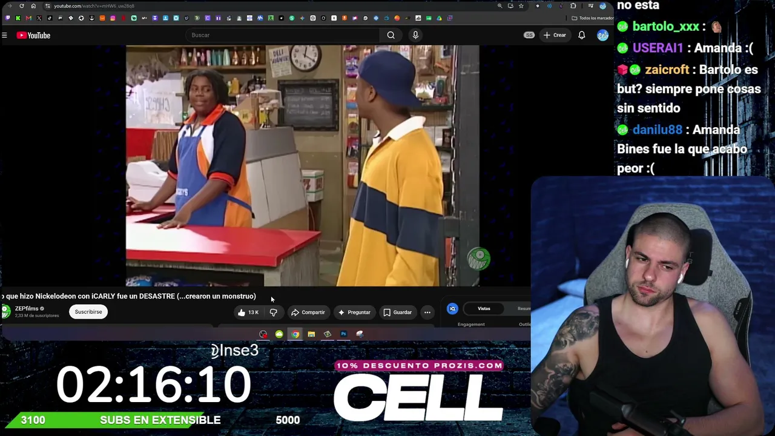The height and width of the screenshot is (436, 775).
Task: Open the Google Drive bookmark icon
Action: tap(439, 18)
